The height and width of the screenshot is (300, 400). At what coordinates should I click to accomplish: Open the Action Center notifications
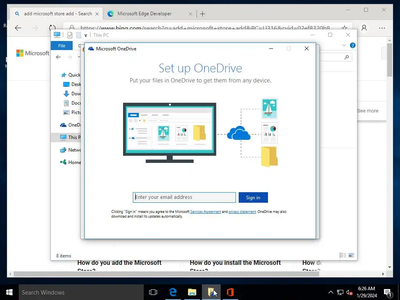click(x=388, y=292)
